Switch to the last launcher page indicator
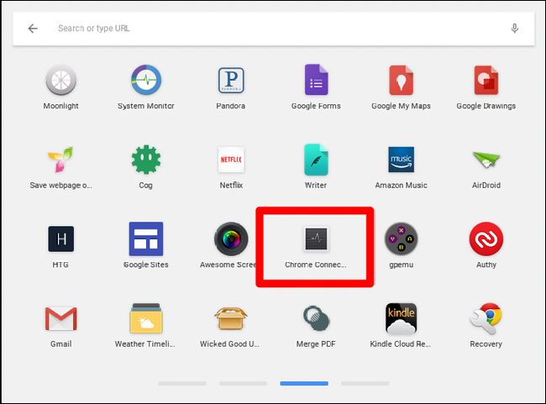Image resolution: width=546 pixels, height=404 pixels. [x=365, y=384]
